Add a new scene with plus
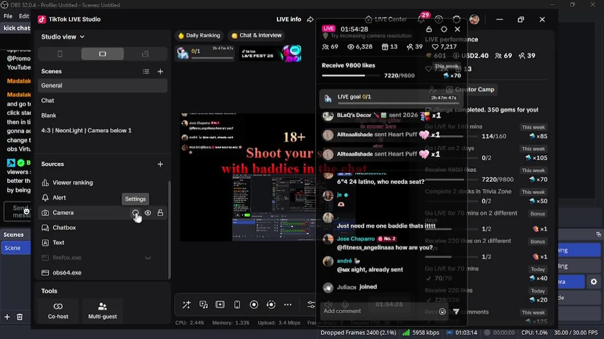Image resolution: width=604 pixels, height=339 pixels. [x=160, y=72]
